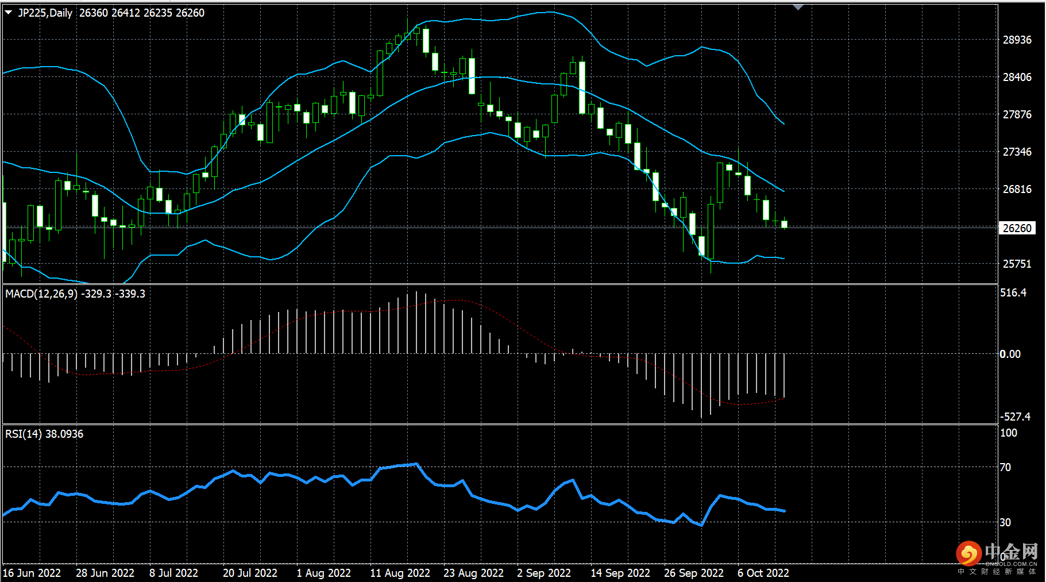Click the 23 Aug 2022 date label
This screenshot has width=1046, height=582.
point(473,573)
